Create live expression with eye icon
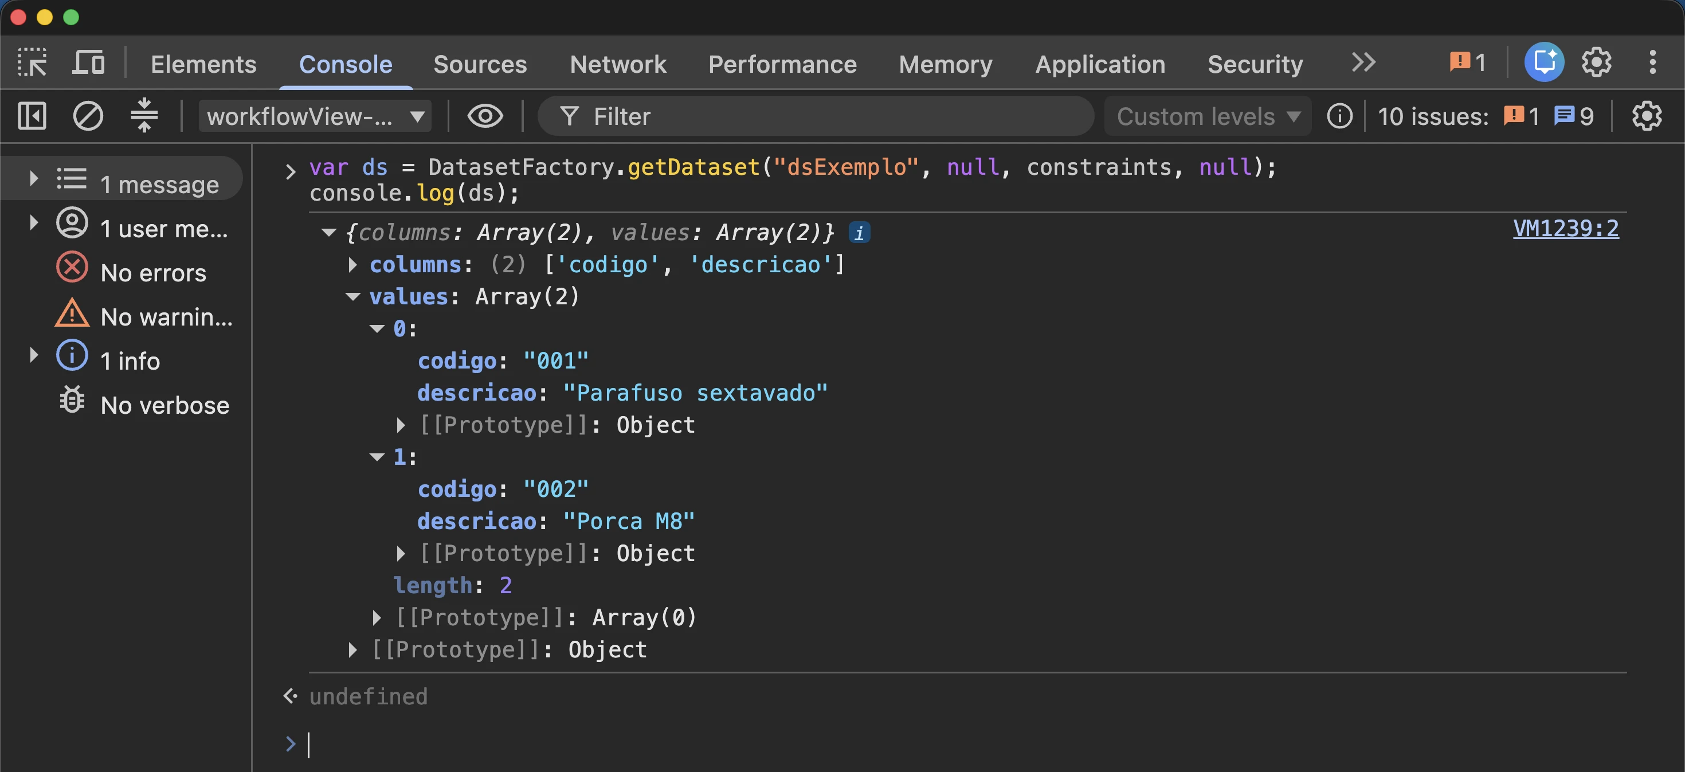This screenshot has height=772, width=1685. click(x=485, y=116)
